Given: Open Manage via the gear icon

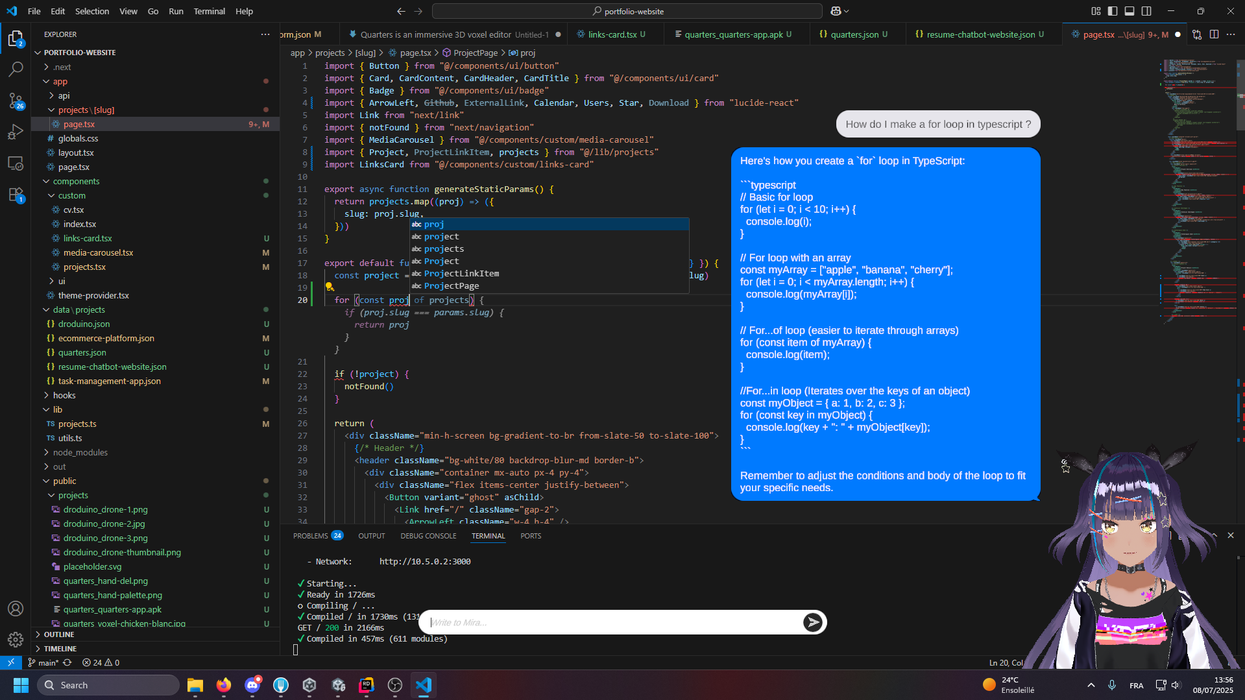Looking at the screenshot, I should click(x=16, y=639).
